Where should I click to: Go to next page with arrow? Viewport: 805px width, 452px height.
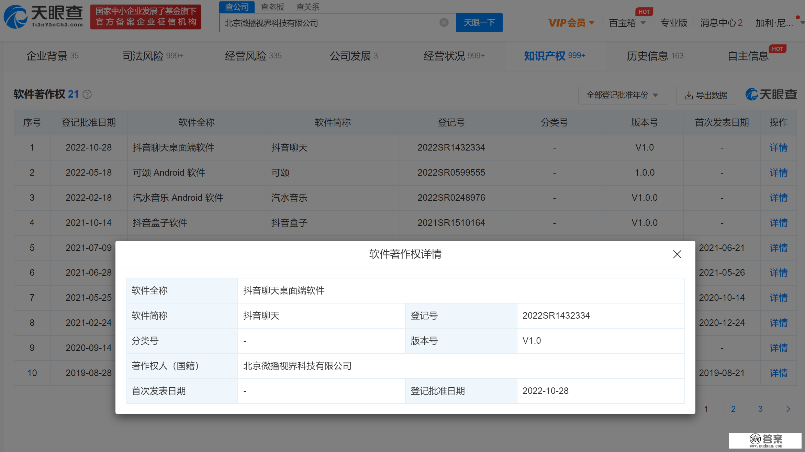click(x=787, y=409)
